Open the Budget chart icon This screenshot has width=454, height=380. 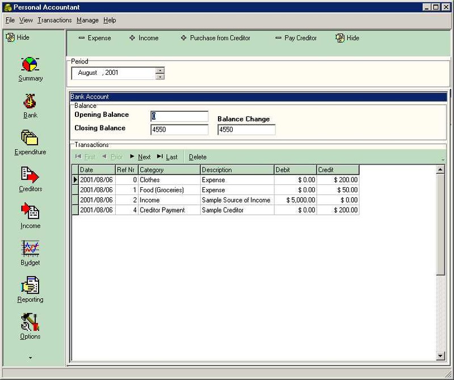[x=30, y=248]
